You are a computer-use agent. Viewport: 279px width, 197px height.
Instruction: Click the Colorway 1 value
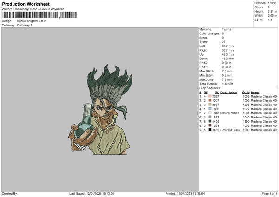[x=25, y=25]
